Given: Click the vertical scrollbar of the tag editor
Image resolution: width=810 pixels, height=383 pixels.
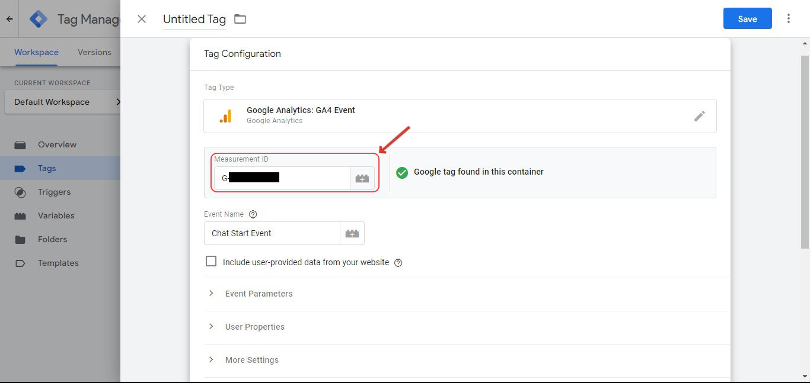Looking at the screenshot, I should pos(805,152).
